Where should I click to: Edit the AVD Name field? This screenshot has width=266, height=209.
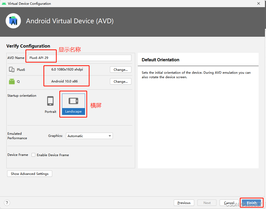(79, 58)
